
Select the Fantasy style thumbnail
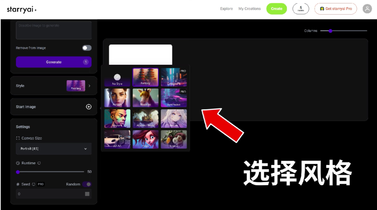(146, 77)
